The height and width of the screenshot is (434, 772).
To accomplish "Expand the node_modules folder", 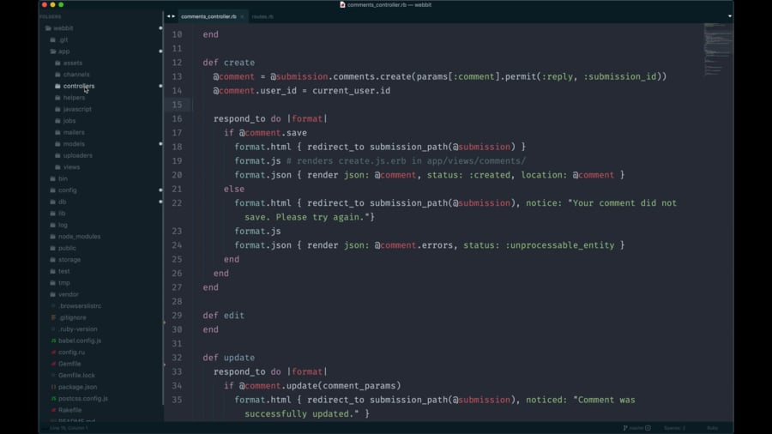I will pos(79,236).
